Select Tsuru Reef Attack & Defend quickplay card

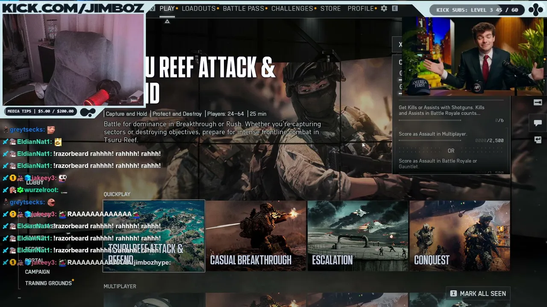154,236
